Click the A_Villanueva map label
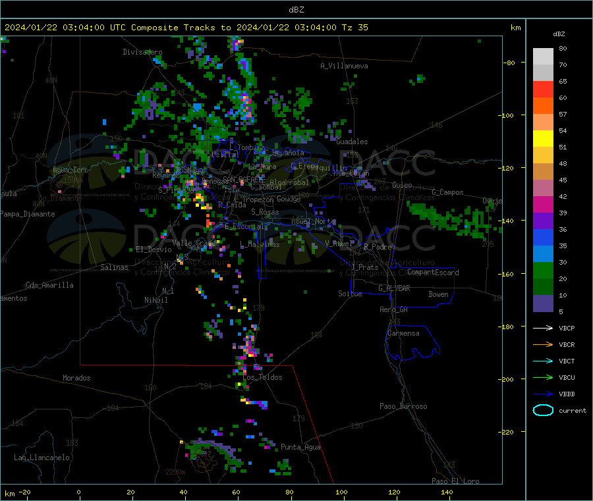This screenshot has width=593, height=501. click(x=344, y=66)
